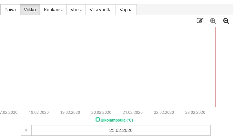
Task: Switch to the Vuosi view tab
Action: (76, 10)
